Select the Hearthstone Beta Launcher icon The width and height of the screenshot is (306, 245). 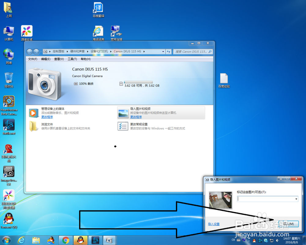point(9,105)
